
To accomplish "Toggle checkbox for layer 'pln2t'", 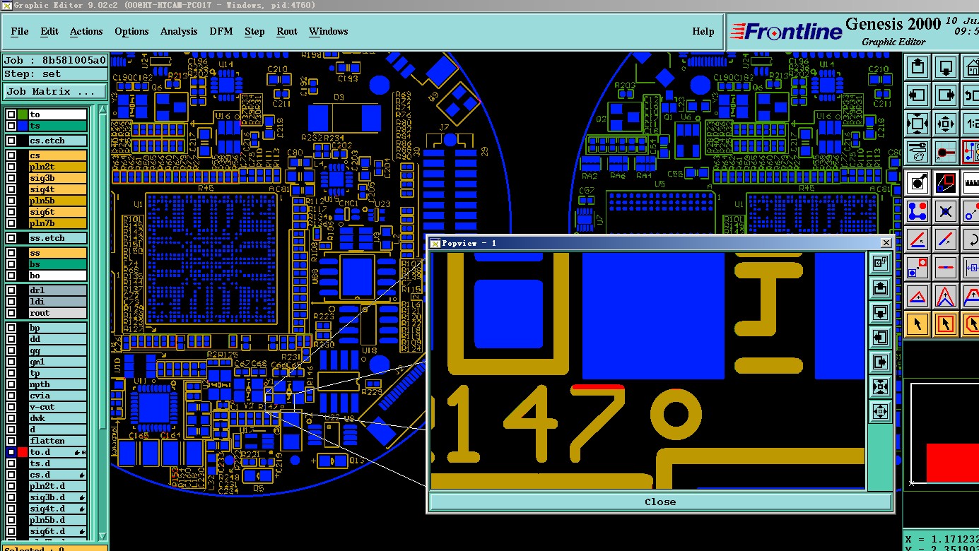I will tap(11, 167).
